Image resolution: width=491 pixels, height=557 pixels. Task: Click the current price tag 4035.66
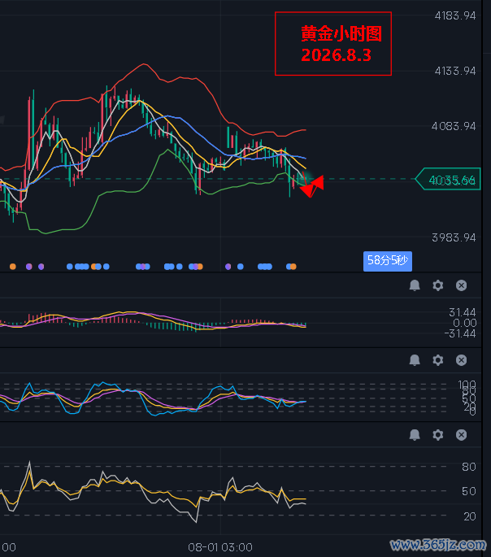(448, 179)
